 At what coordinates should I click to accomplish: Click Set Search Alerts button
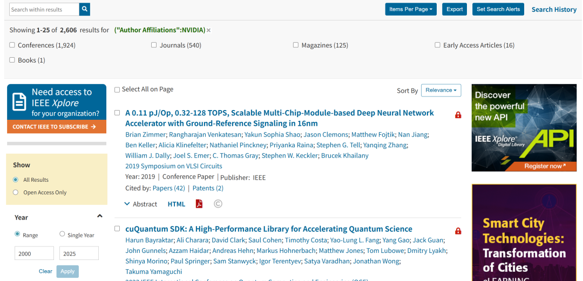tap(498, 9)
